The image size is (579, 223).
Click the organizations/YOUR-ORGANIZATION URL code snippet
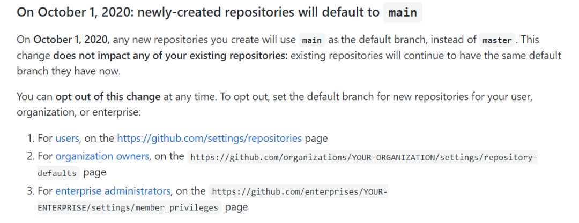[x=363, y=157]
